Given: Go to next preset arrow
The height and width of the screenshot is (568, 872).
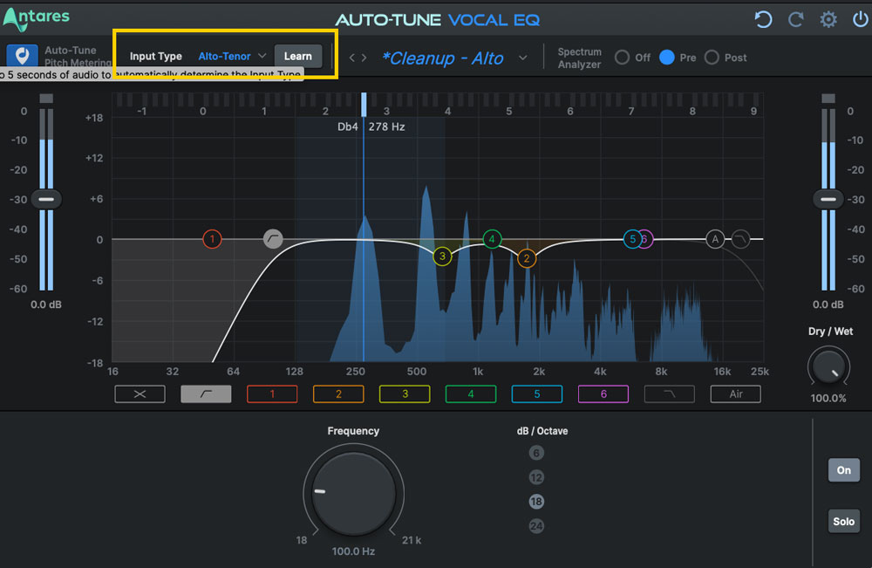Looking at the screenshot, I should pos(364,58).
